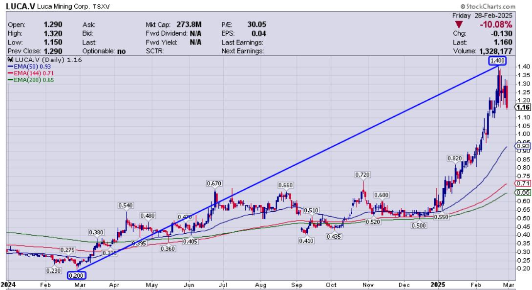Click the Next Earnings label
The width and height of the screenshot is (532, 290).
[x=243, y=51]
